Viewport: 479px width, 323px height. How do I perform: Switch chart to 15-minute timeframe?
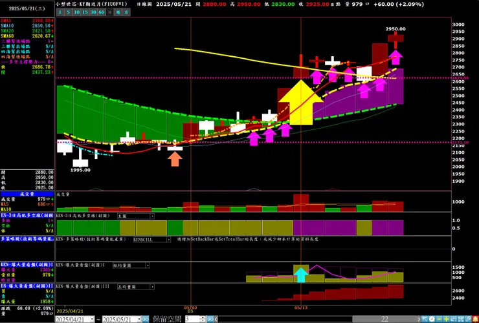pos(85,12)
